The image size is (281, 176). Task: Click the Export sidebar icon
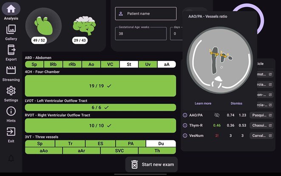11,52
